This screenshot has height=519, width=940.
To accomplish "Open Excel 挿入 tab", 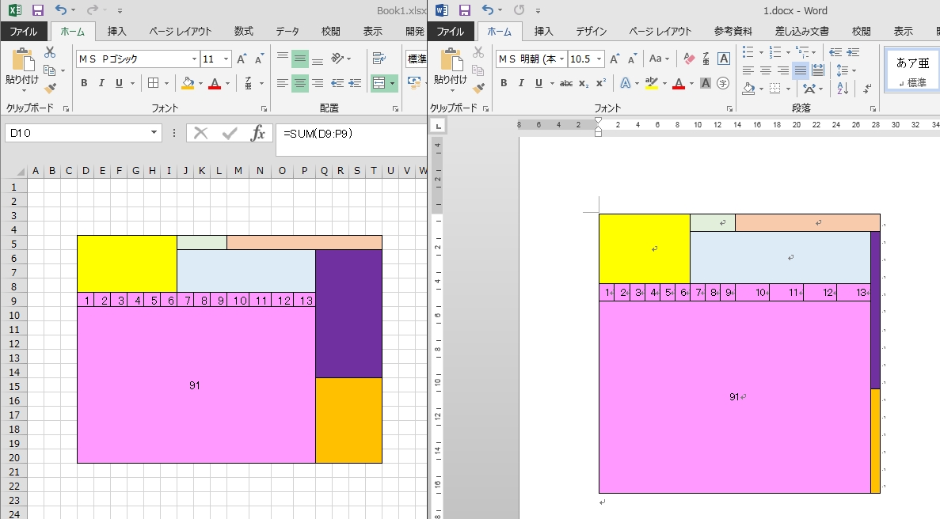I will point(117,31).
